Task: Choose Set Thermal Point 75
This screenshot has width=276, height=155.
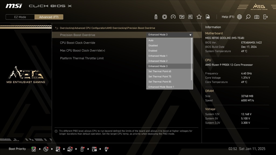Action: point(169,76)
